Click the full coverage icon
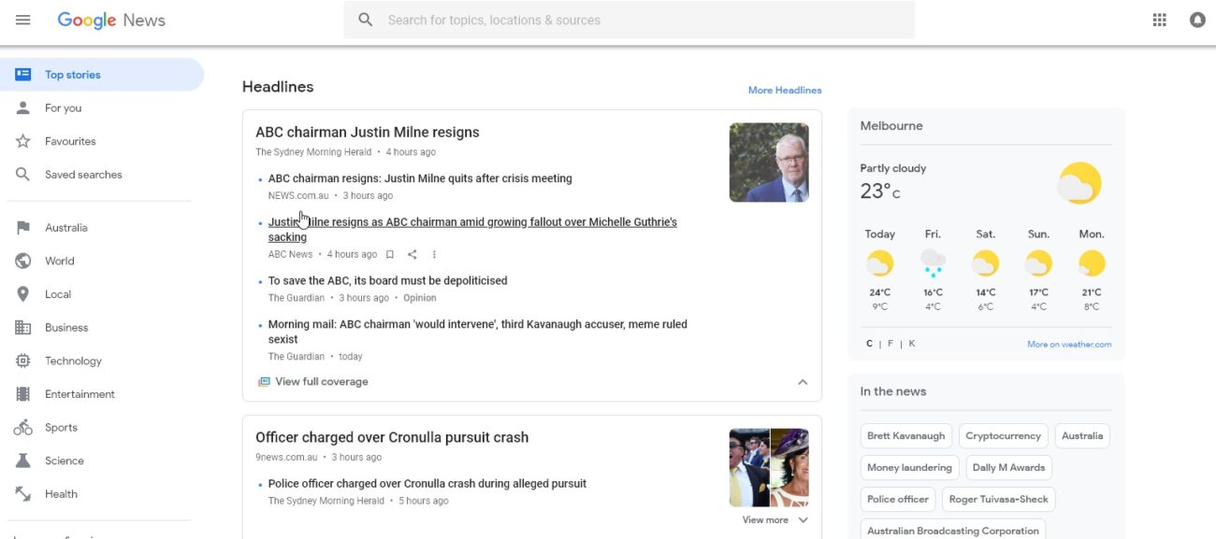 pos(264,382)
